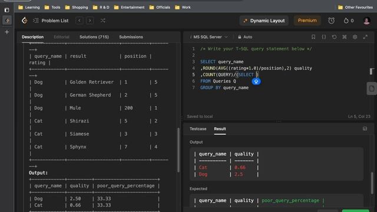Viewport: 377px width, 212px height.
Task: Click the green Submit button at bottom
Action: (355, 211)
